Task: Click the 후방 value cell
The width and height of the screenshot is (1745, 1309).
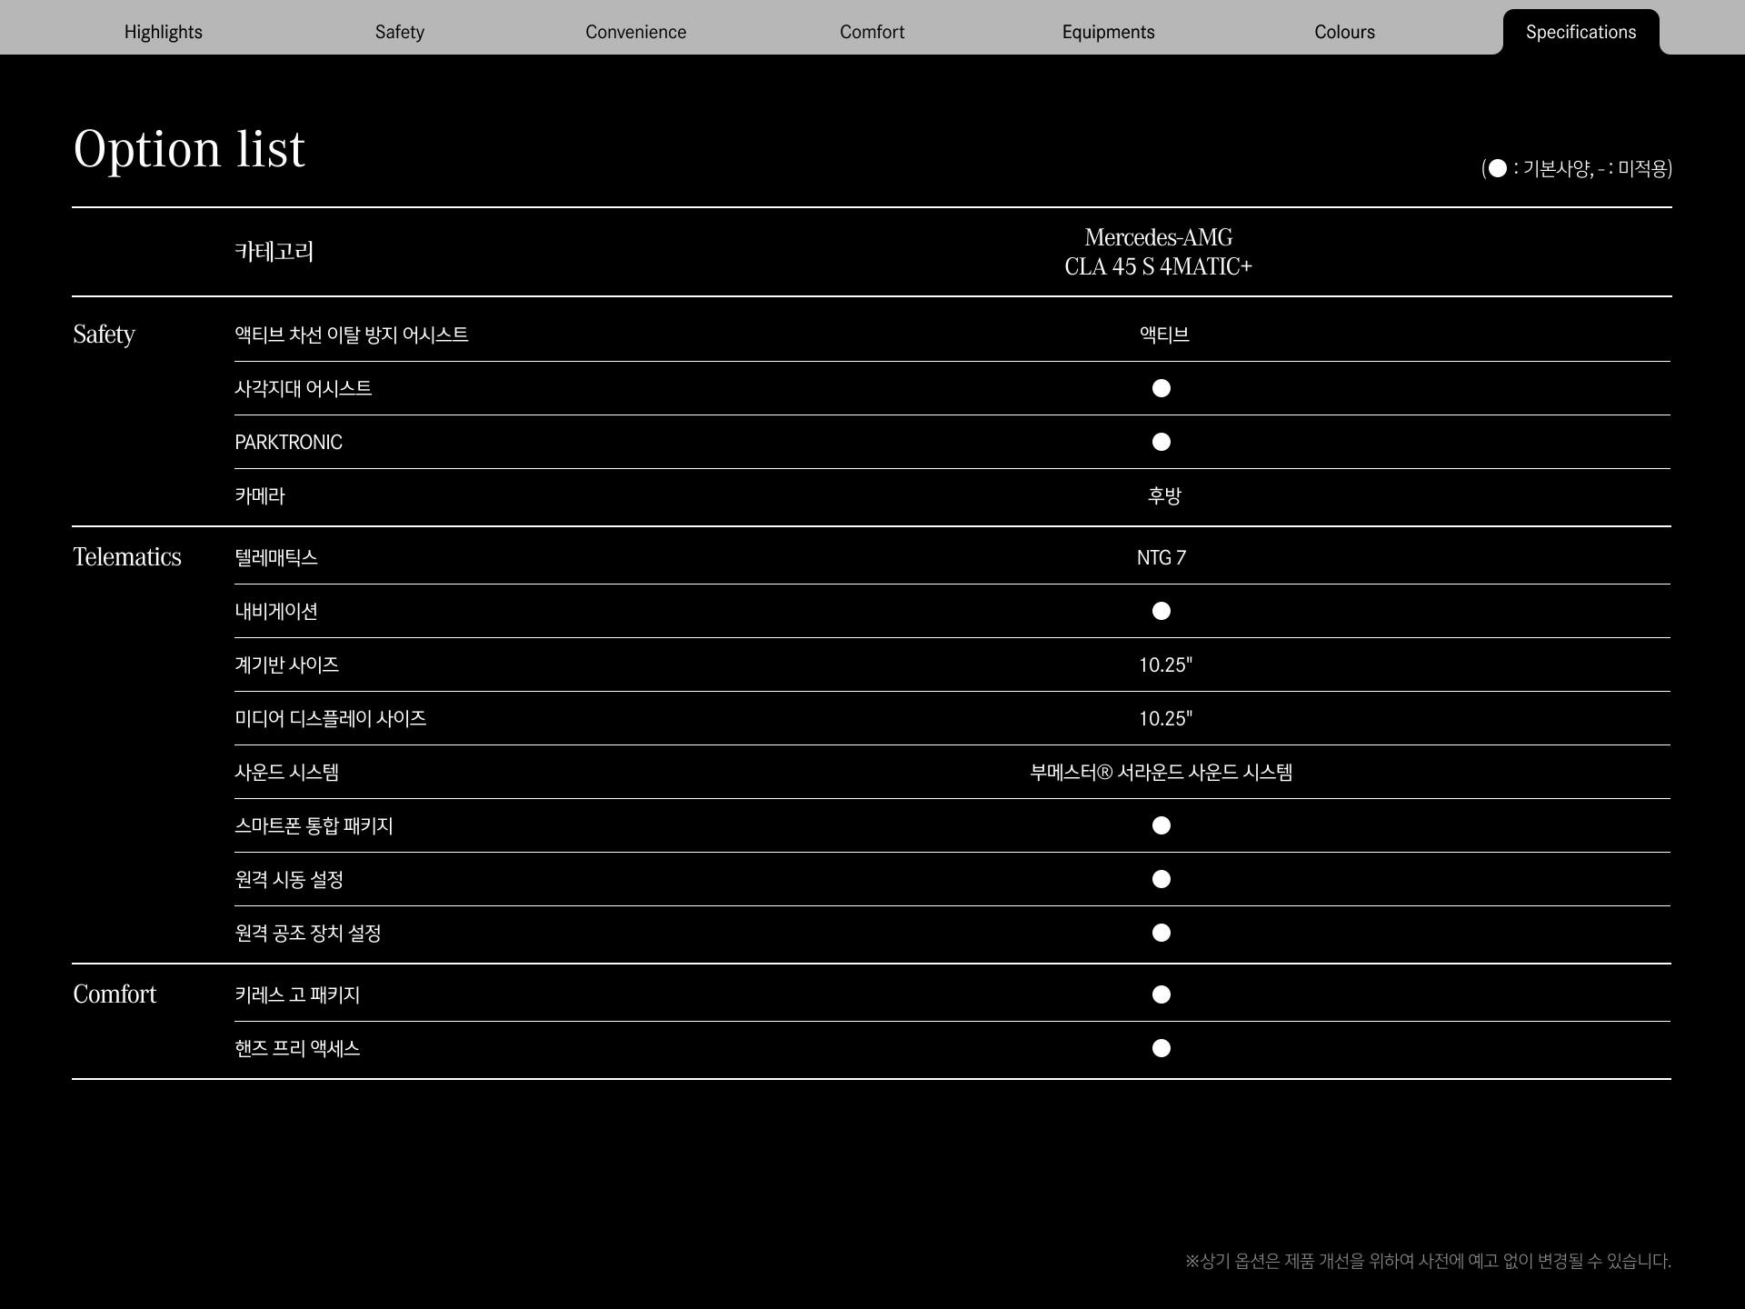Action: coord(1164,495)
